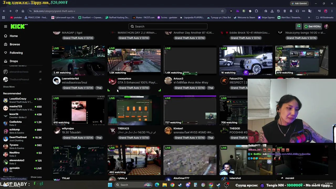Go forward in browser history

10,11
